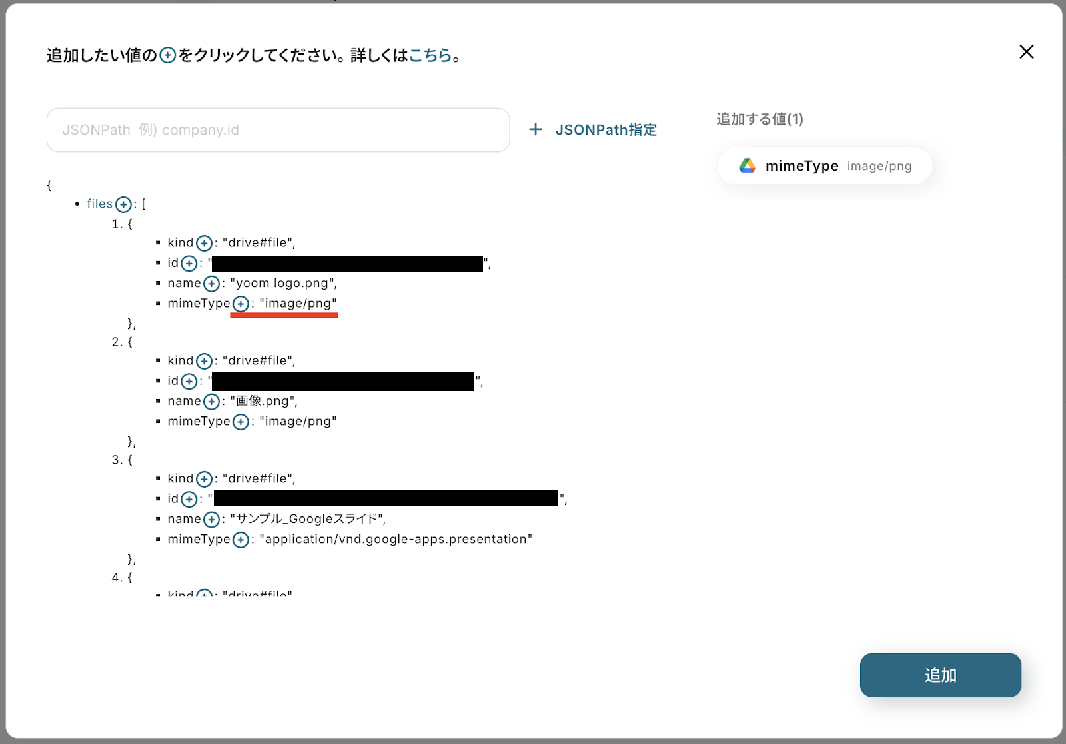Image resolution: width=1066 pixels, height=744 pixels.
Task: Add name value "yoom logo.png"
Action: (x=211, y=284)
